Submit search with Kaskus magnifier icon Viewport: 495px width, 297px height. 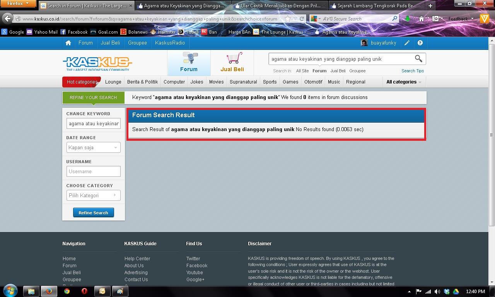click(418, 59)
